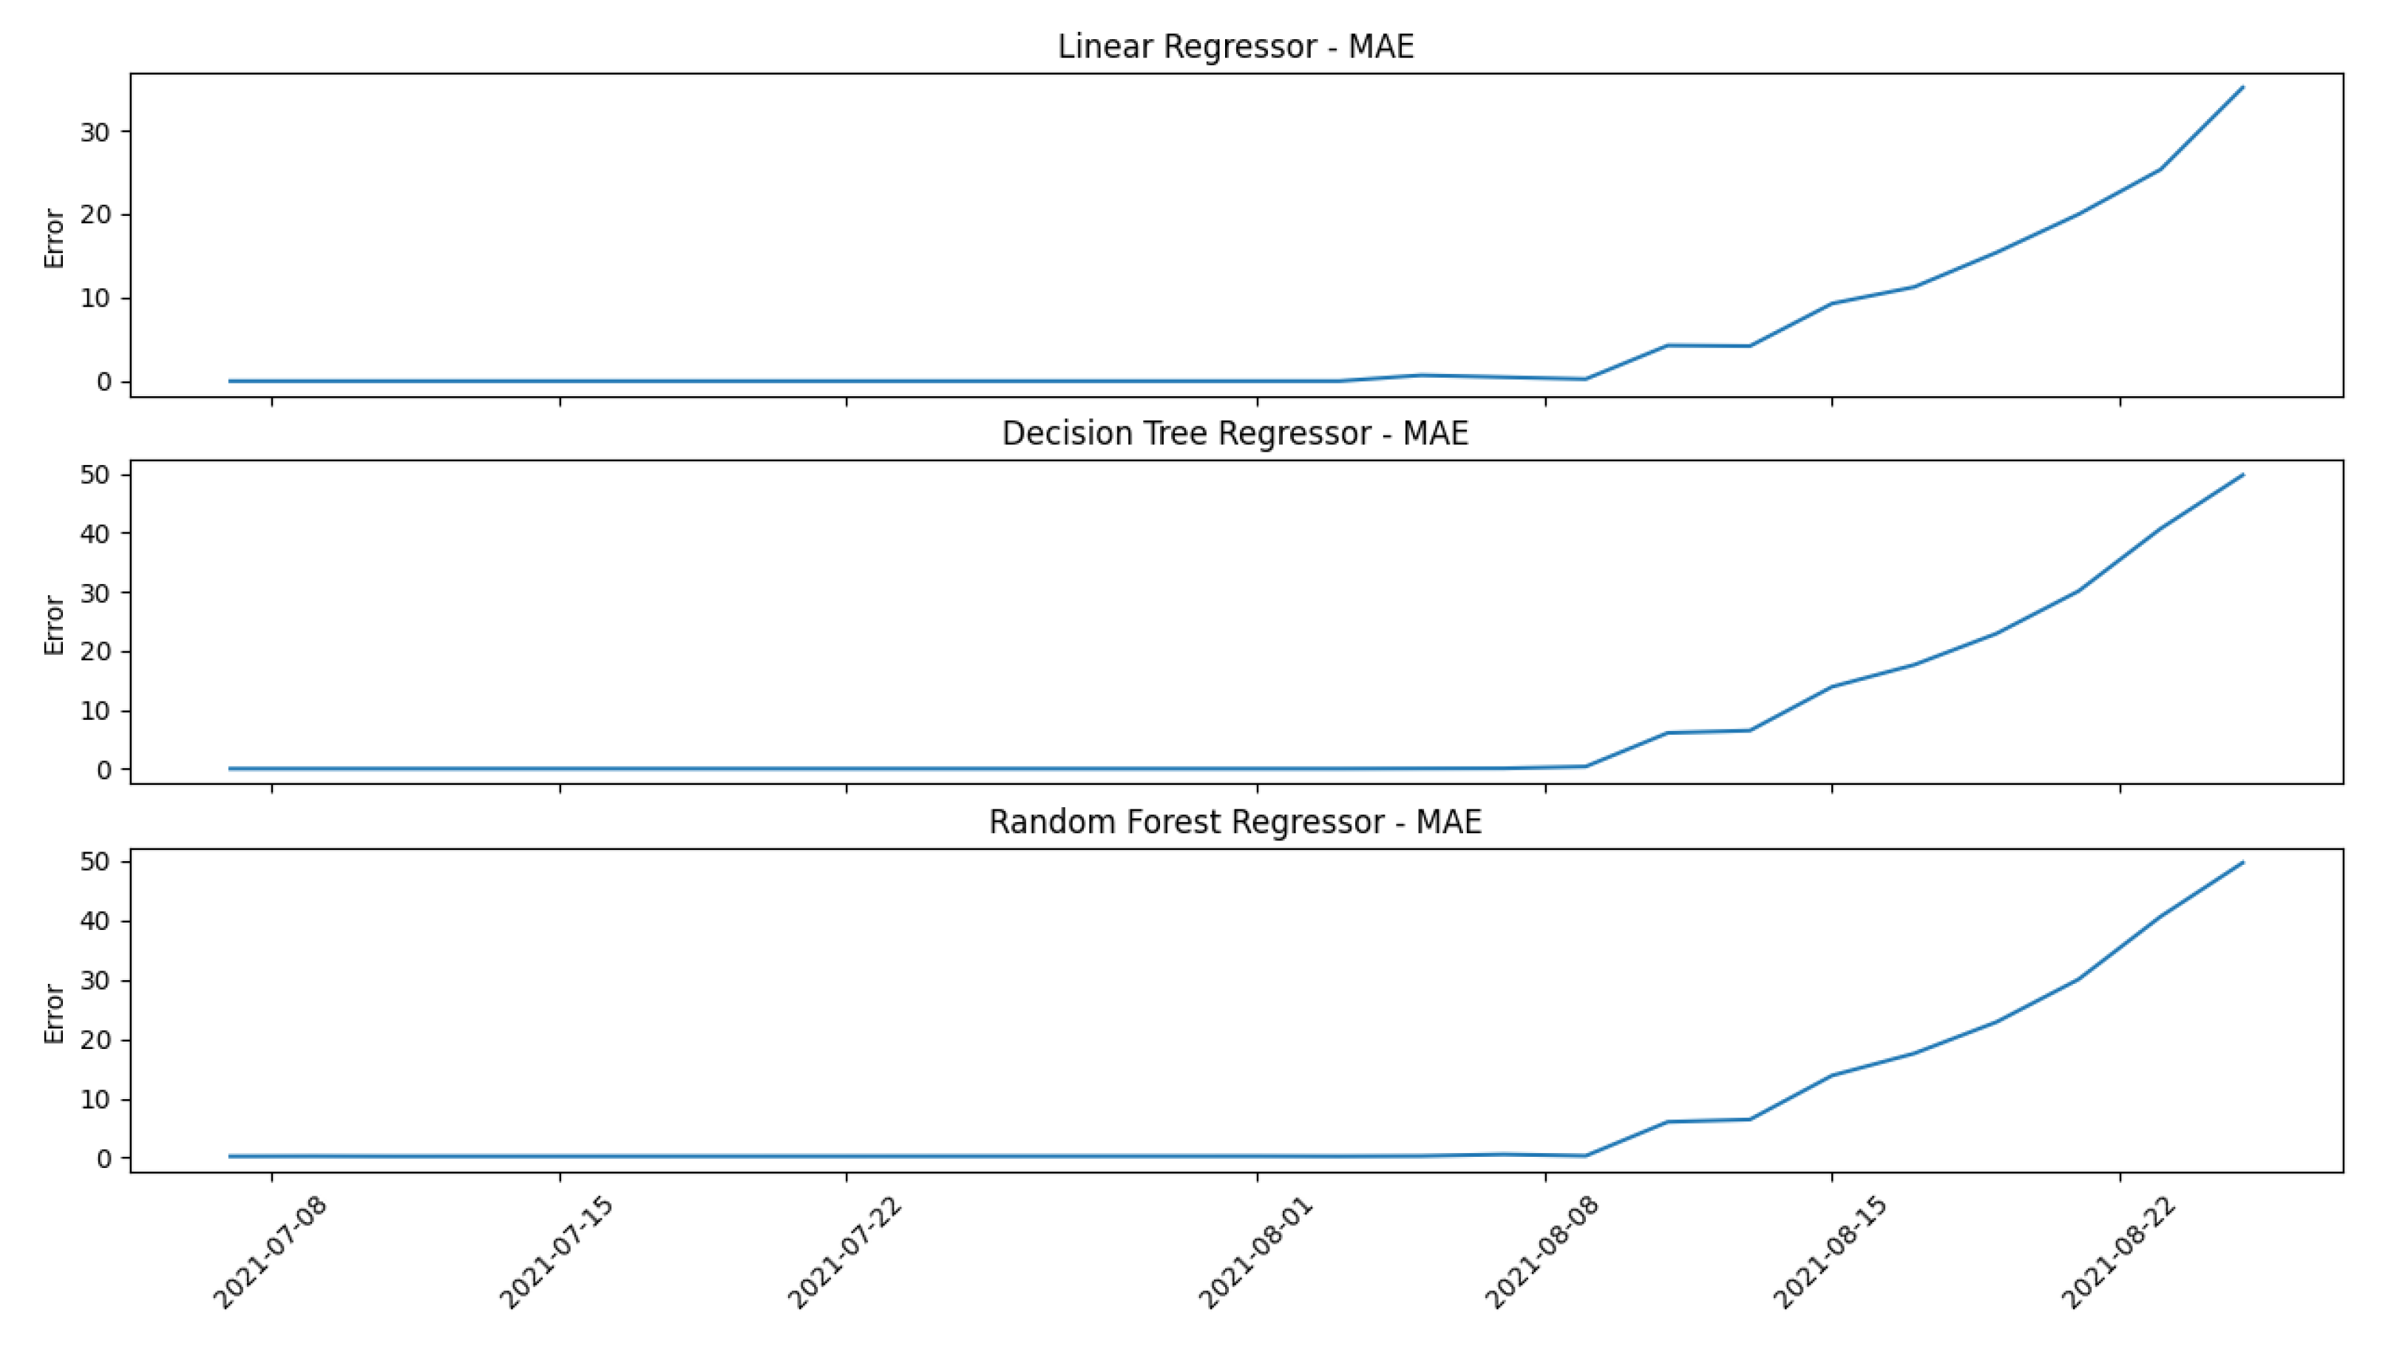Click the 30 tick label on Linear Regressor y-axis
The image size is (2391, 1352).
click(95, 132)
